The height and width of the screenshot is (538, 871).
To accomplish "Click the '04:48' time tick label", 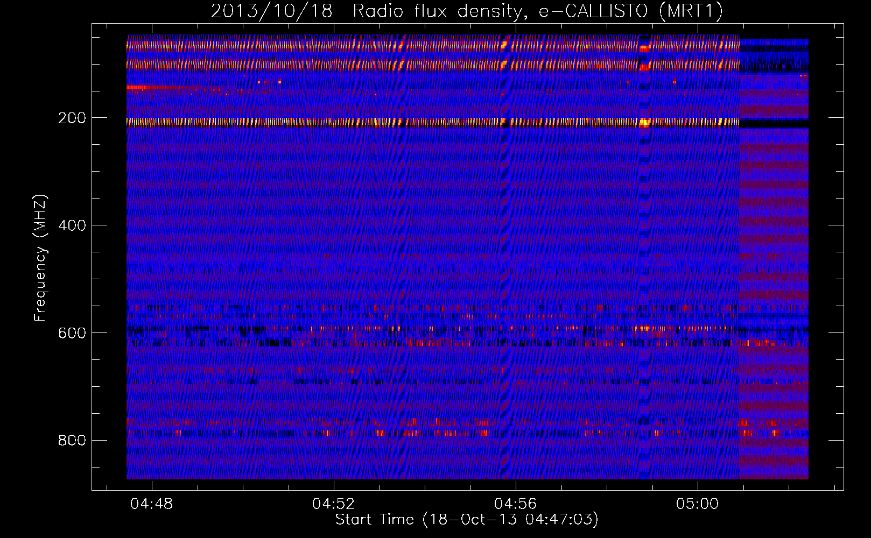I will (152, 504).
